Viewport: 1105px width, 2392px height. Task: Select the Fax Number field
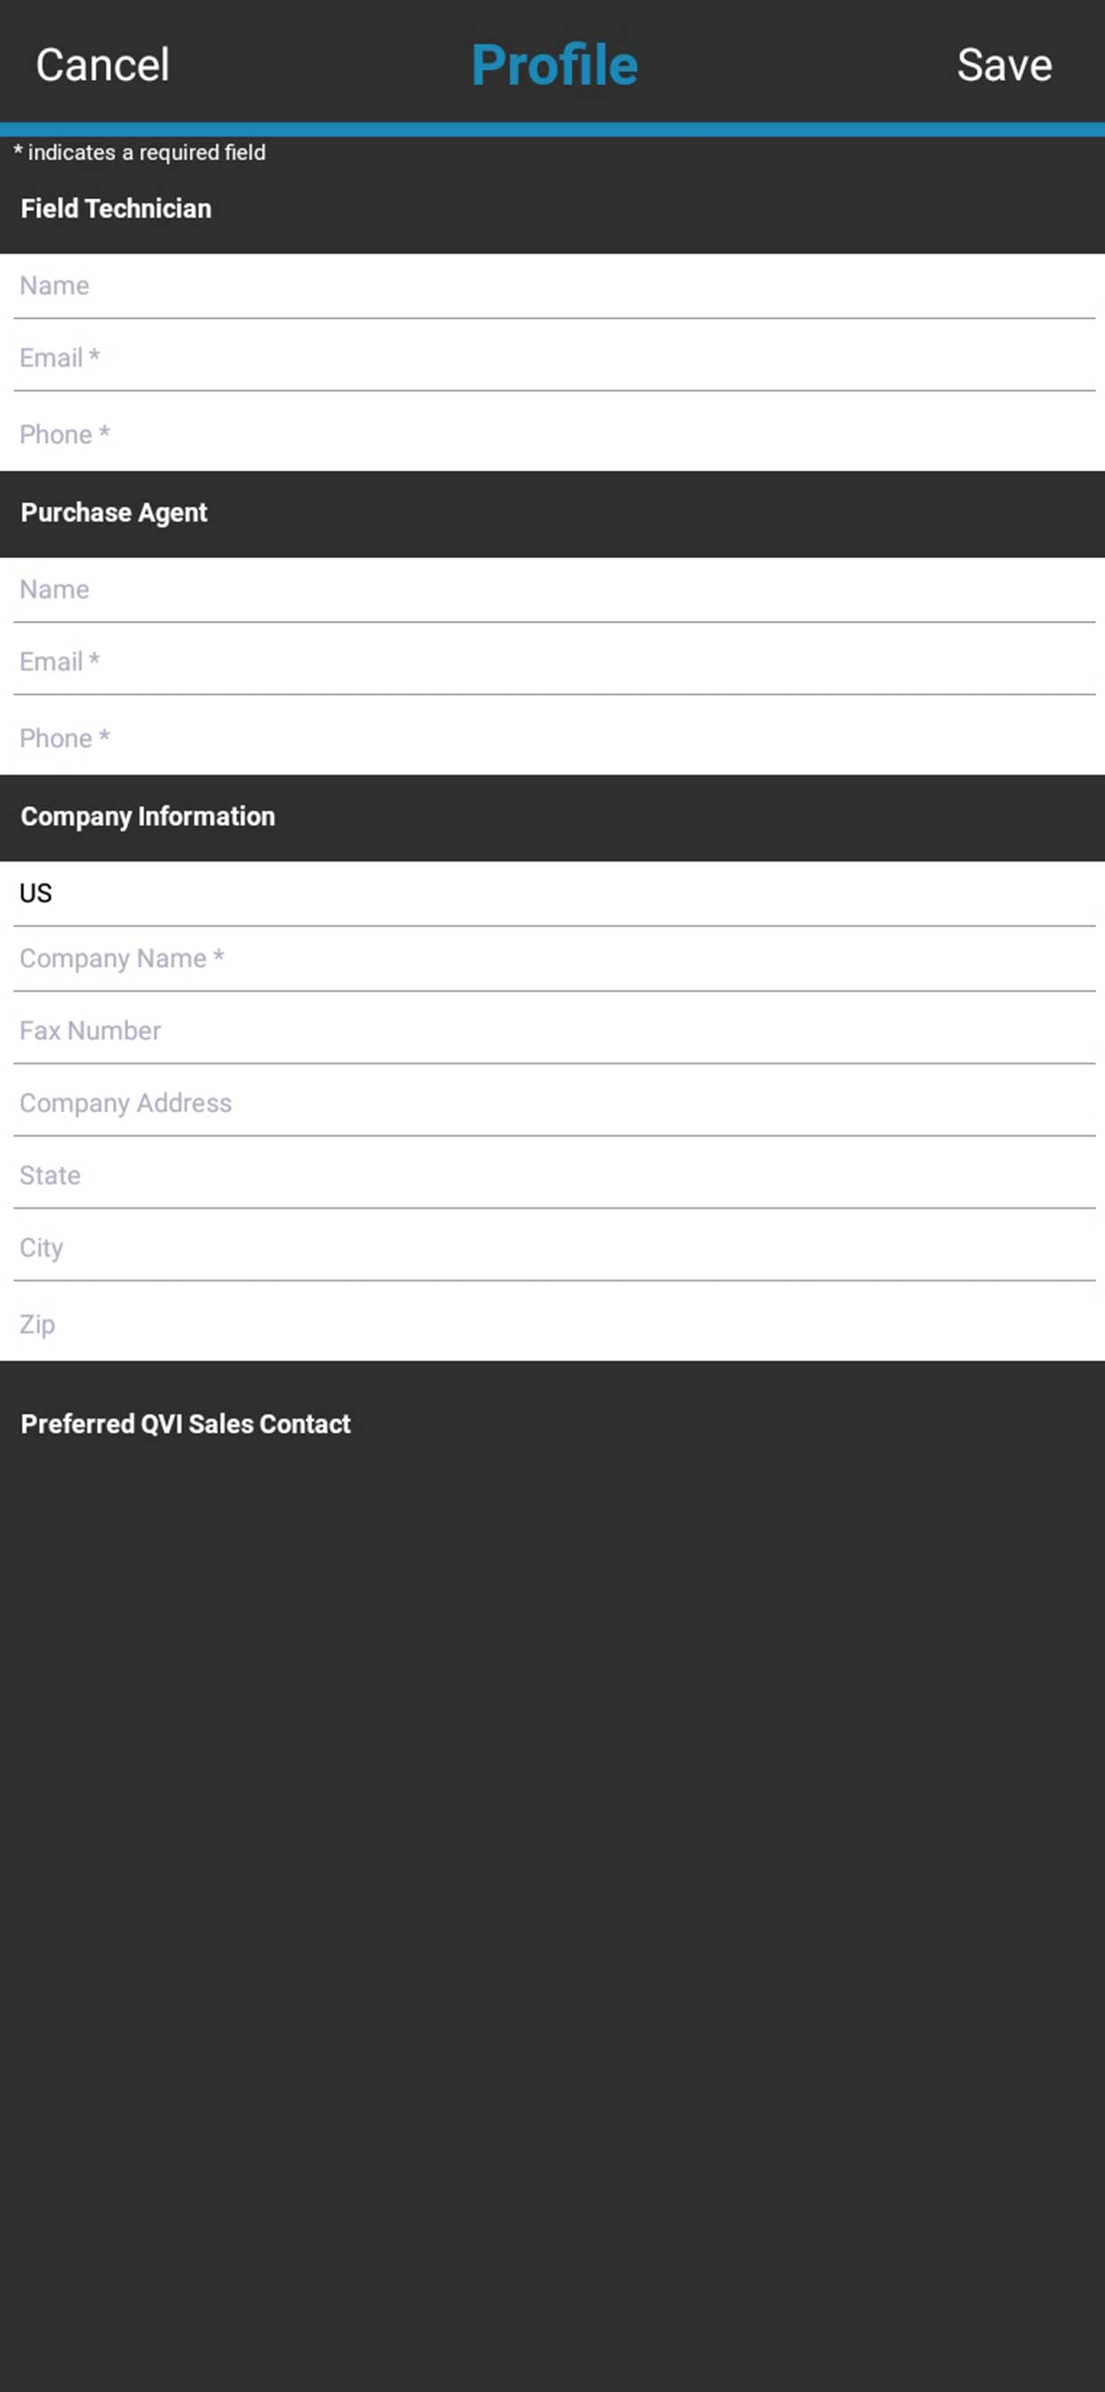coord(554,1030)
